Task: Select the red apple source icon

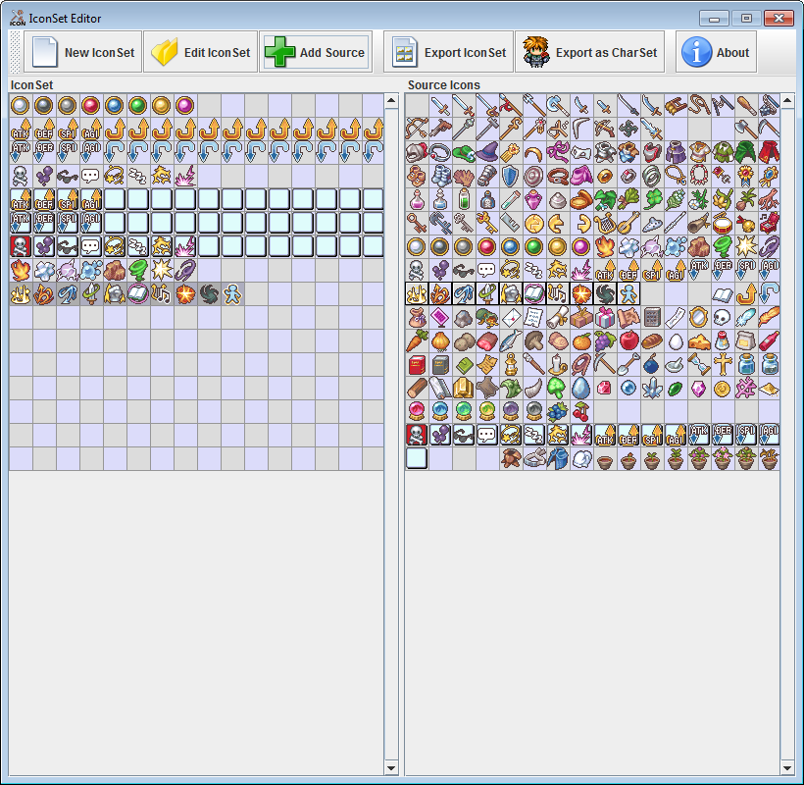Action: tap(628, 340)
